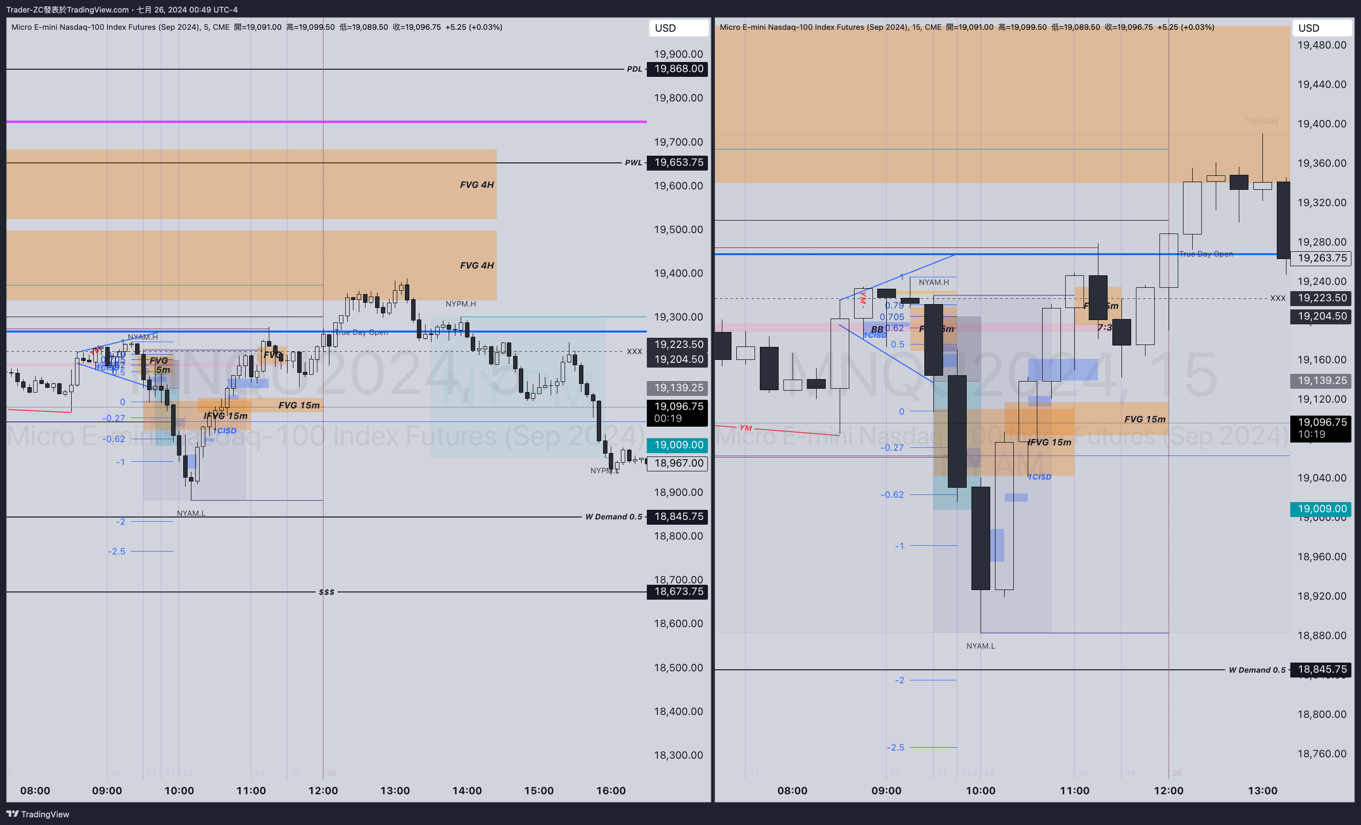Click the 19,096.75 current price label showing 10:19
The height and width of the screenshot is (825, 1361).
1321,428
